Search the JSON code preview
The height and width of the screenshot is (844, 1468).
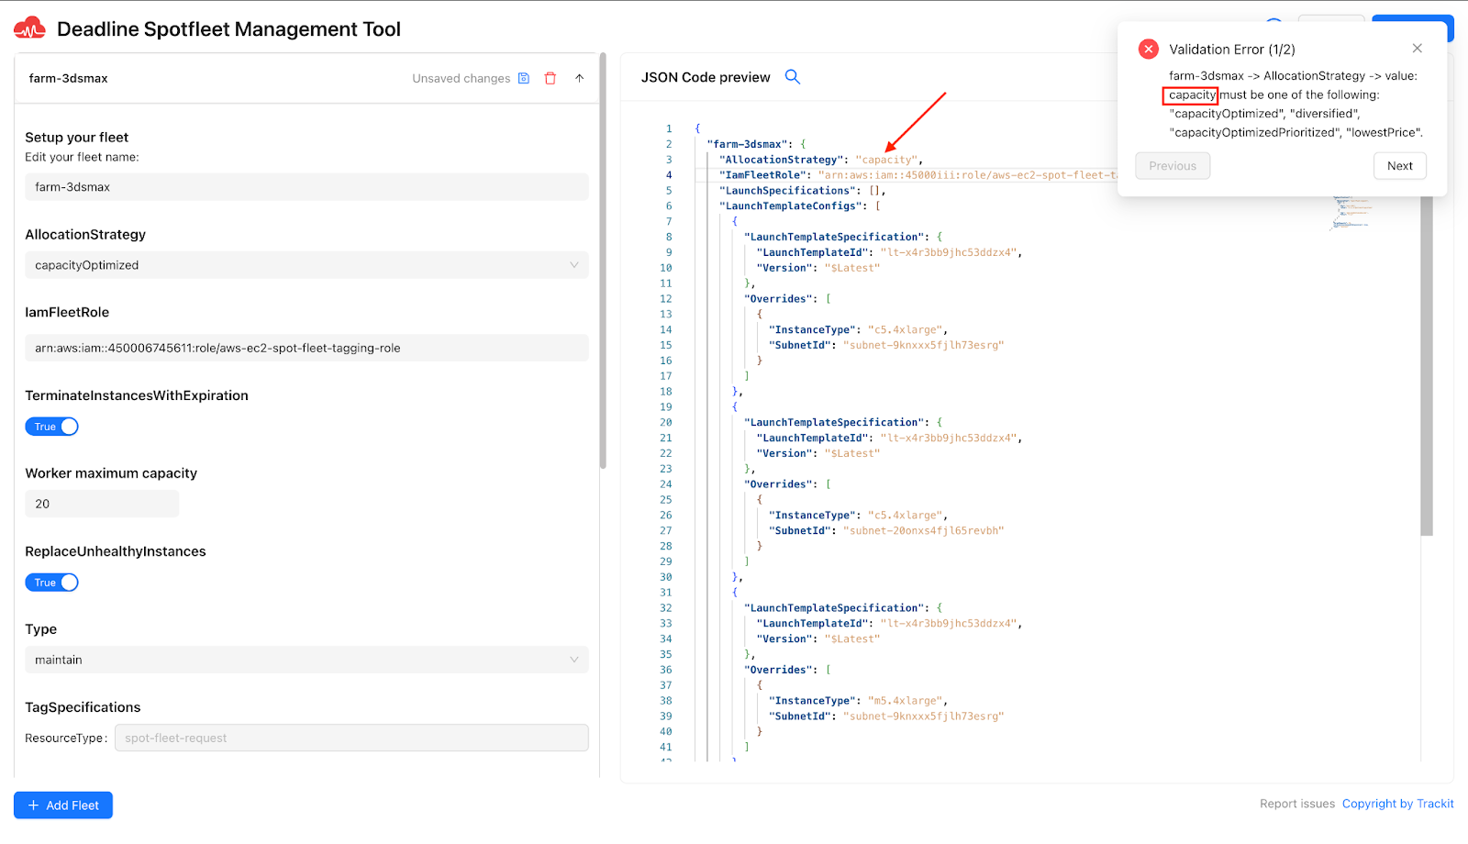click(793, 77)
